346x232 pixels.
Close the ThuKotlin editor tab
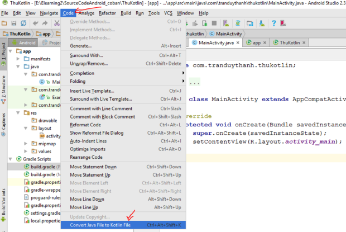[304, 42]
